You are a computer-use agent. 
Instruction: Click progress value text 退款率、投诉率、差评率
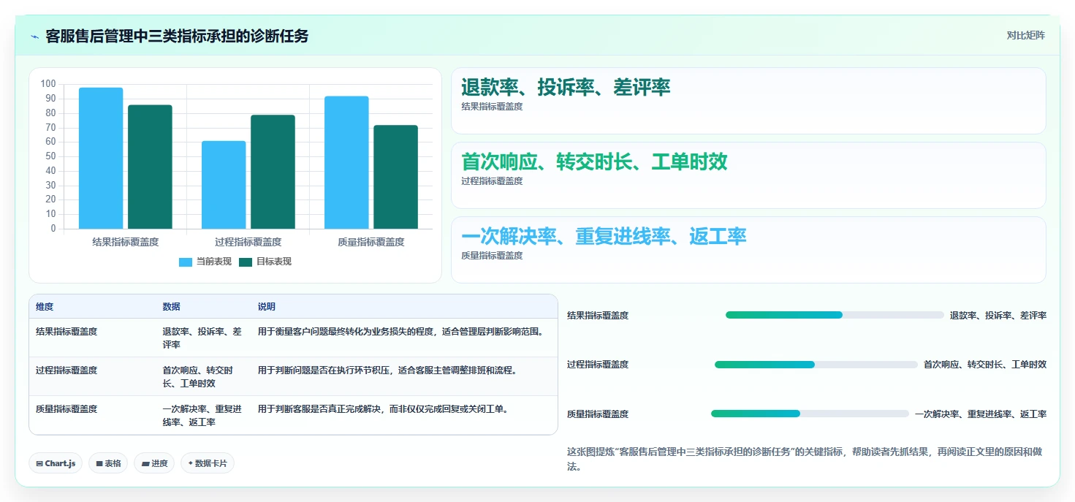click(998, 316)
